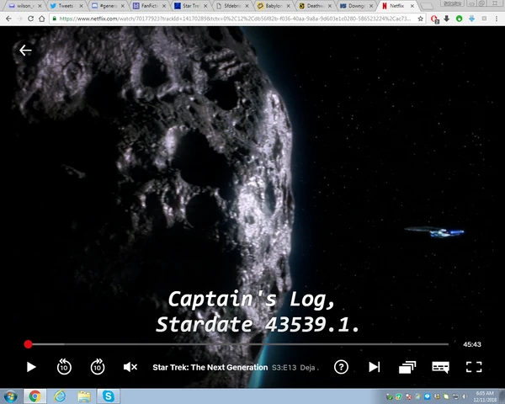
Task: Click the S3:E13 episode label
Action: [284, 368]
